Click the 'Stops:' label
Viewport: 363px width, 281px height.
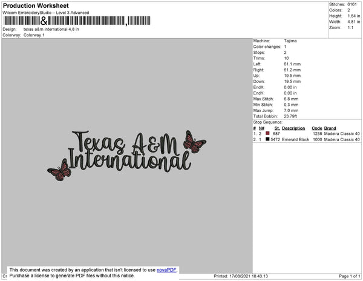coord(259,53)
